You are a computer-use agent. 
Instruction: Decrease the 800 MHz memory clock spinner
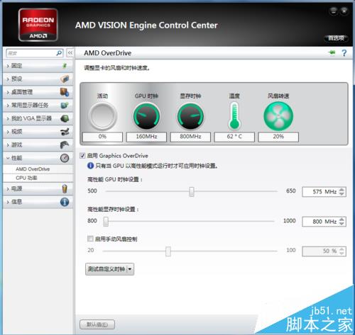[x=342, y=224]
